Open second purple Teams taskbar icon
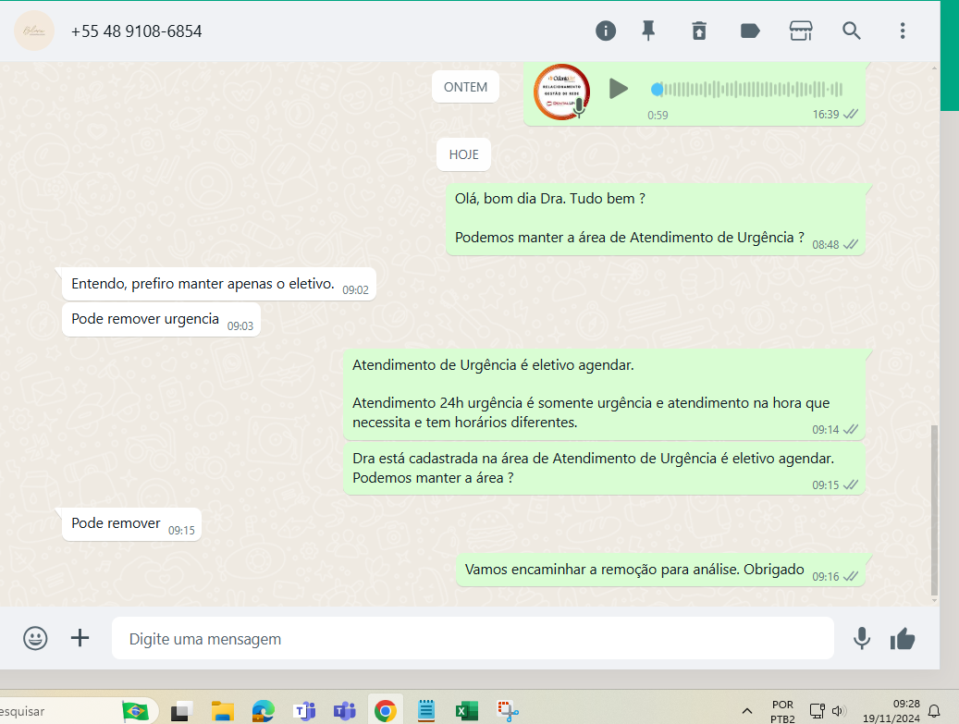This screenshot has height=724, width=959. (x=345, y=711)
